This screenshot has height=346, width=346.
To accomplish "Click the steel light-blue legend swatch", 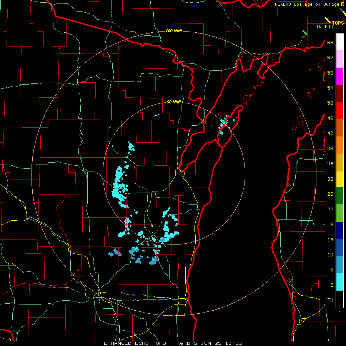I will [x=339, y=264].
